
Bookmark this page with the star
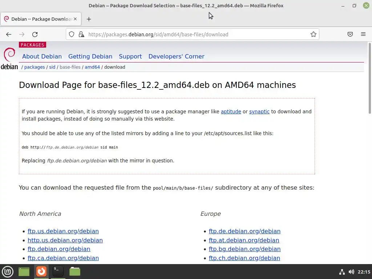coord(314,35)
